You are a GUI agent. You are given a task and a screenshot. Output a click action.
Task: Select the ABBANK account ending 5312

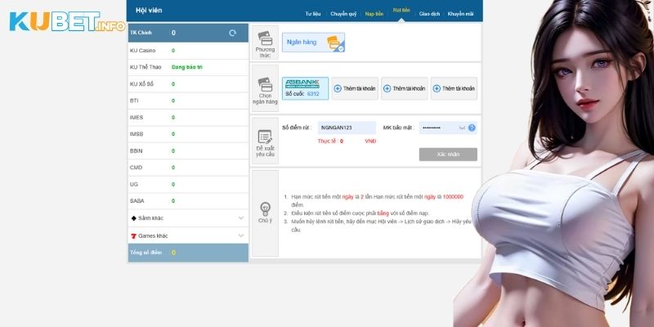point(306,88)
